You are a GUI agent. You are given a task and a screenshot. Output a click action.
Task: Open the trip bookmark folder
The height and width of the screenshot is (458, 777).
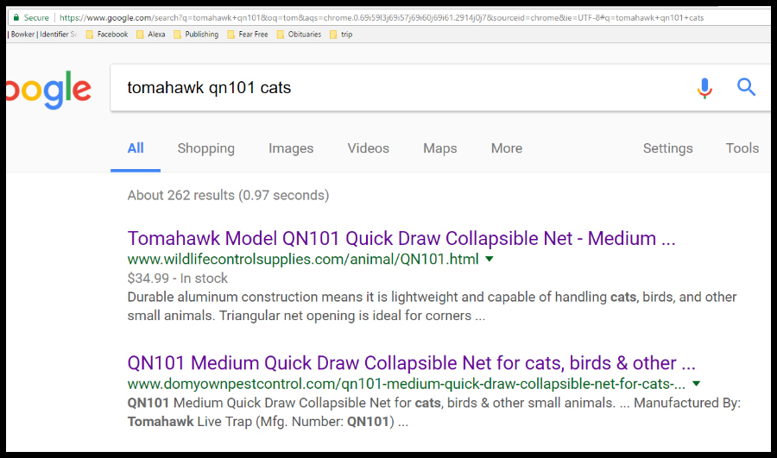341,35
